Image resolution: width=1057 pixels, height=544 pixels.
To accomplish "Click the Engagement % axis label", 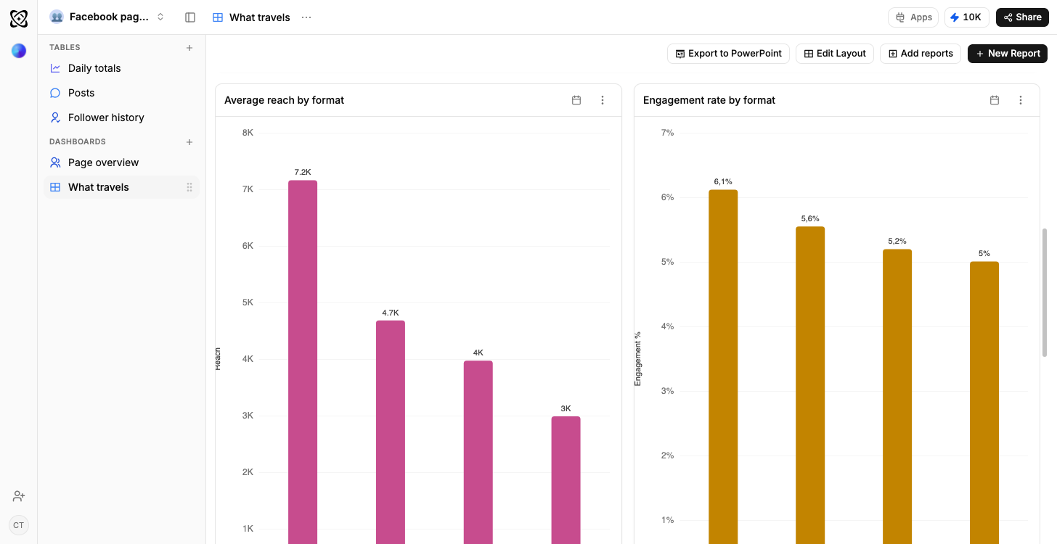I will click(x=638, y=359).
